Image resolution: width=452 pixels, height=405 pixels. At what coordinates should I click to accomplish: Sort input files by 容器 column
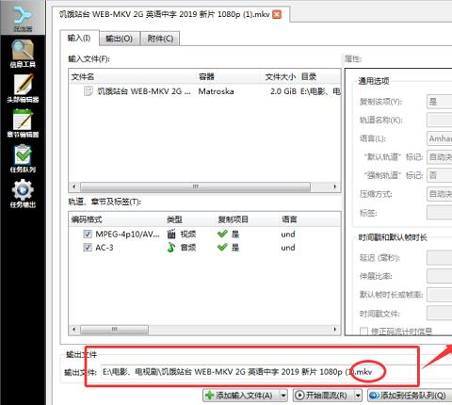click(228, 76)
